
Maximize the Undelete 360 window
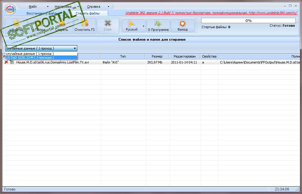pos(290,6)
